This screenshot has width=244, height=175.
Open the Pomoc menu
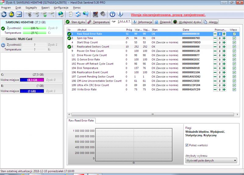coord(77,8)
